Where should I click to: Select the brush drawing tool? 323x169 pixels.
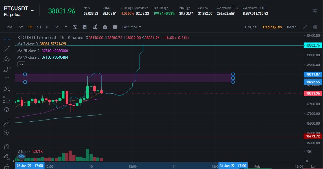pos(7,69)
